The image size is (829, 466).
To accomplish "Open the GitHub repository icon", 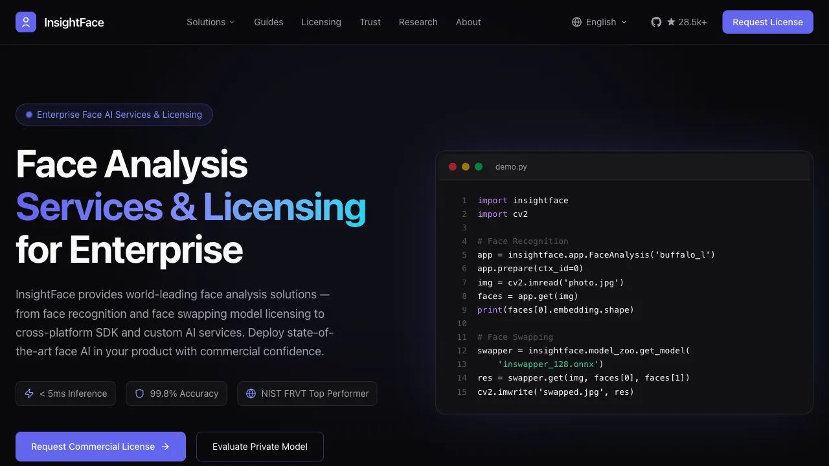I will point(656,22).
